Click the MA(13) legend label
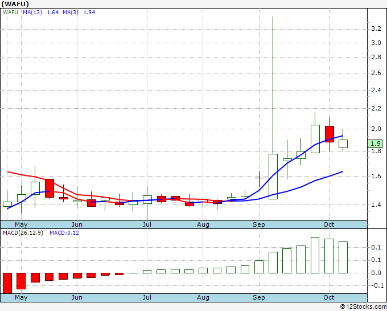The height and width of the screenshot is (311, 387). coord(31,13)
